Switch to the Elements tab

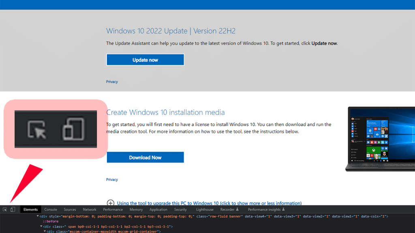pos(30,210)
